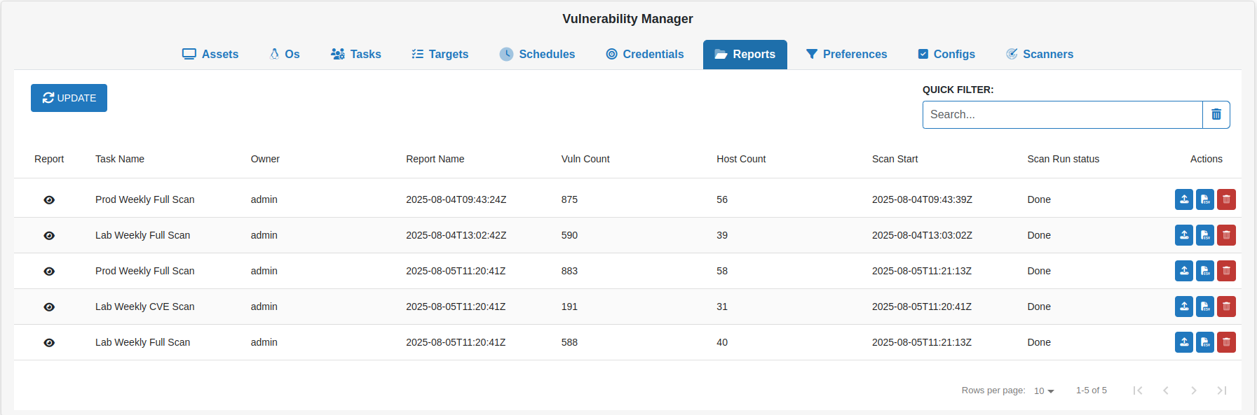Download CSV for report with 590 vulnerabilities
This screenshot has height=415, width=1257.
click(1205, 235)
